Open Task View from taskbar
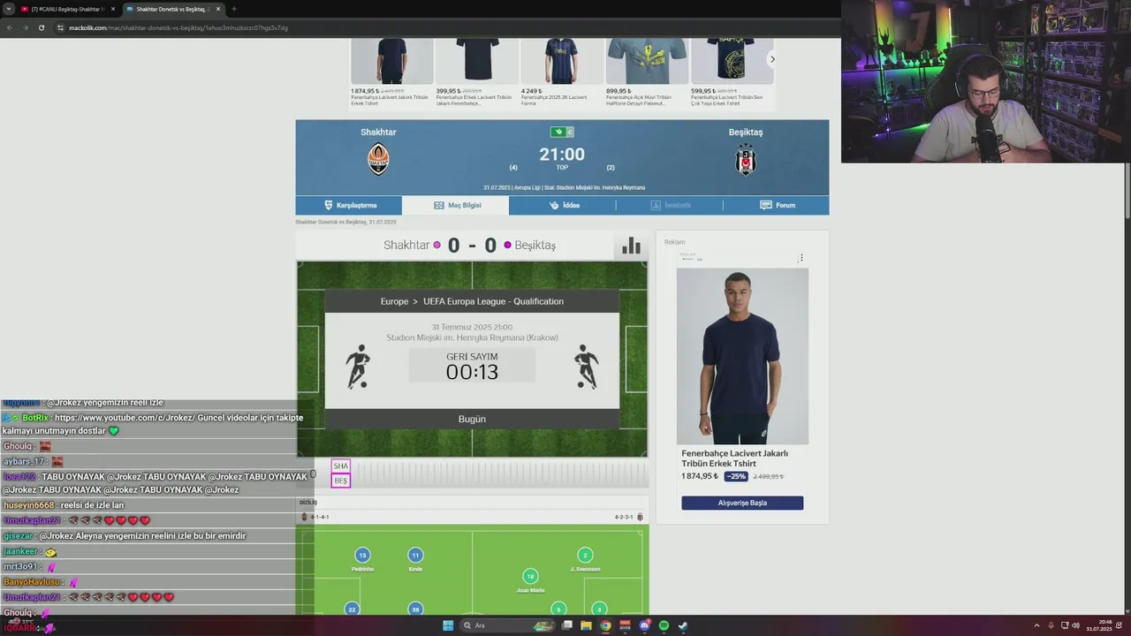 (x=566, y=625)
